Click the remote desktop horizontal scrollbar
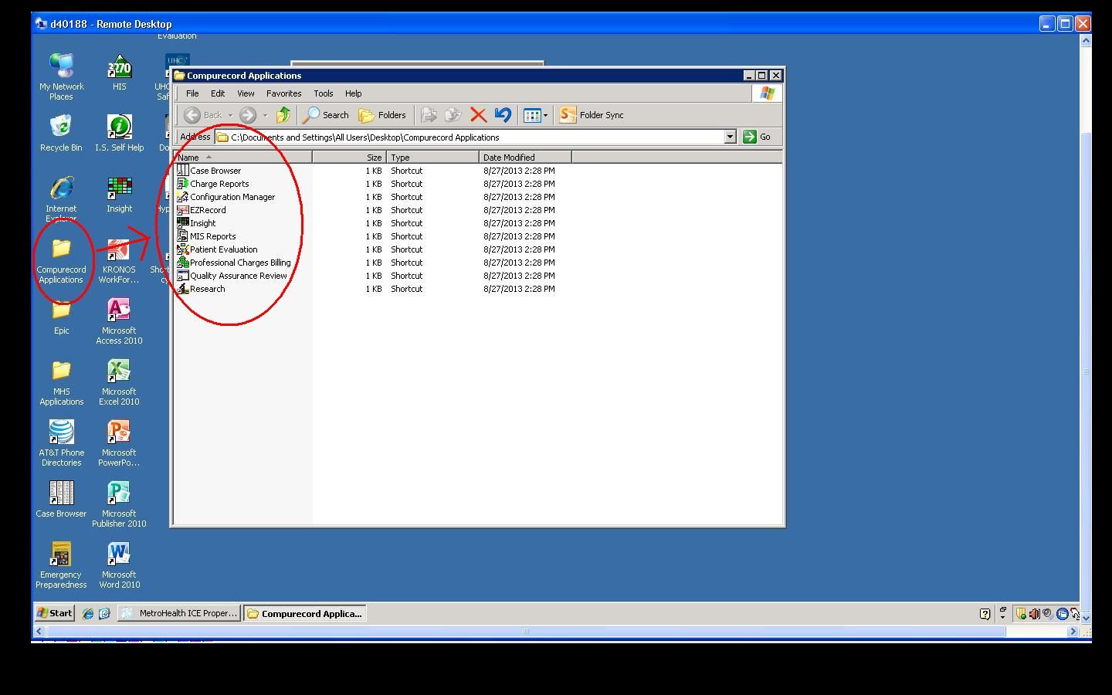The height and width of the screenshot is (695, 1112). [525, 631]
